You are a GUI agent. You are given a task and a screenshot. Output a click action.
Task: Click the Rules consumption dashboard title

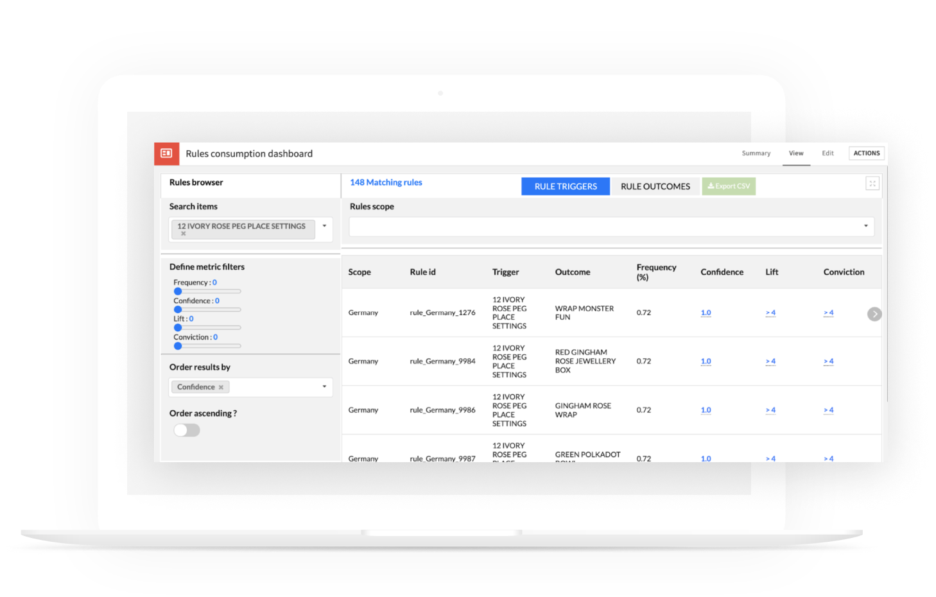[249, 153]
